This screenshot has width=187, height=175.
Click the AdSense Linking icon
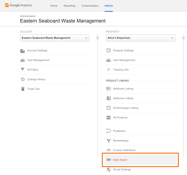(x=108, y=98)
